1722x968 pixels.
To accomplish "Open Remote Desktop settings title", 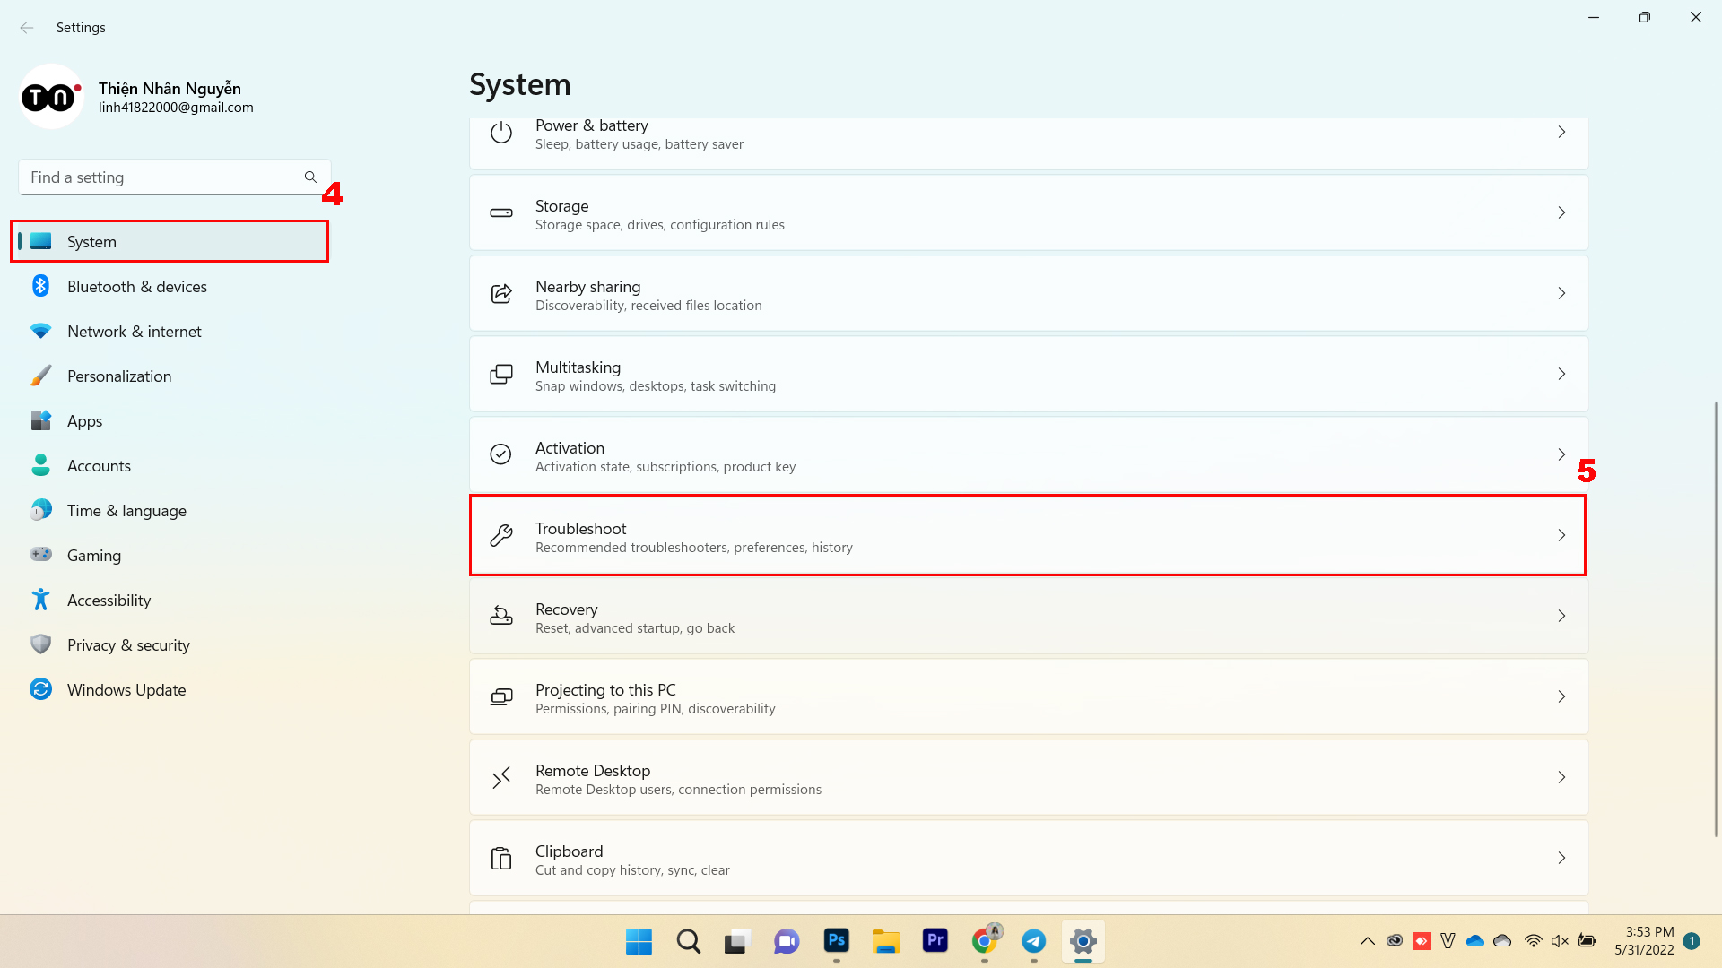I will click(593, 771).
